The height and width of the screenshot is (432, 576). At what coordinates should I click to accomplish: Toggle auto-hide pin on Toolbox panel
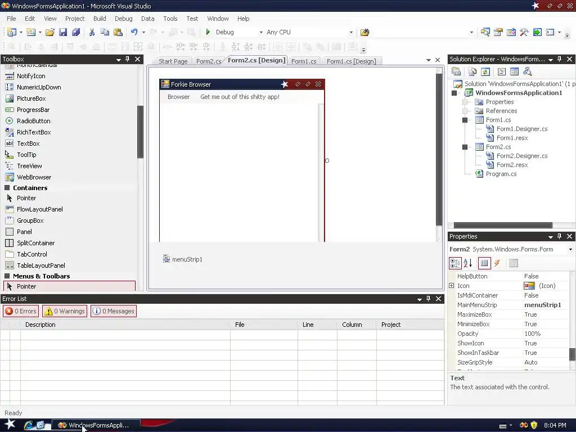[x=128, y=59]
